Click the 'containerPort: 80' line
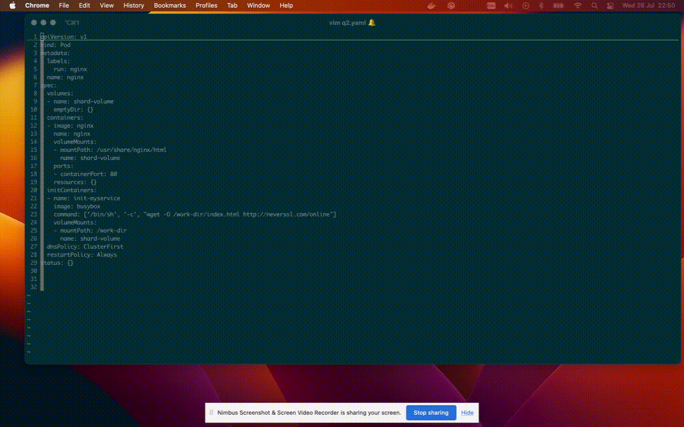 tap(85, 174)
